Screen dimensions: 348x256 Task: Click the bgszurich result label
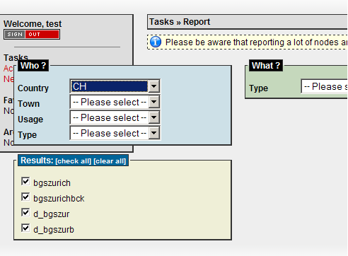click(52, 183)
